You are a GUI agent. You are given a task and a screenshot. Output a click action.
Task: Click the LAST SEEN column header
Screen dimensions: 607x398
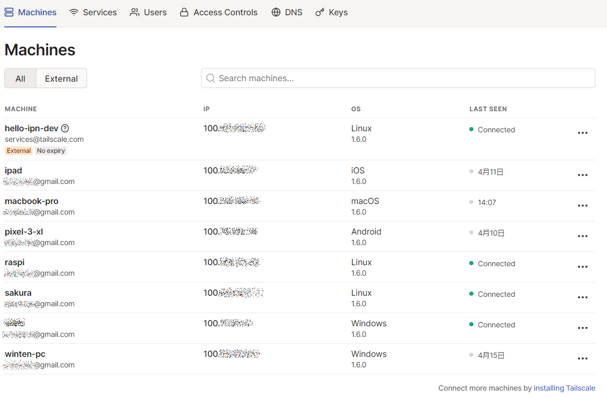pyautogui.click(x=488, y=109)
